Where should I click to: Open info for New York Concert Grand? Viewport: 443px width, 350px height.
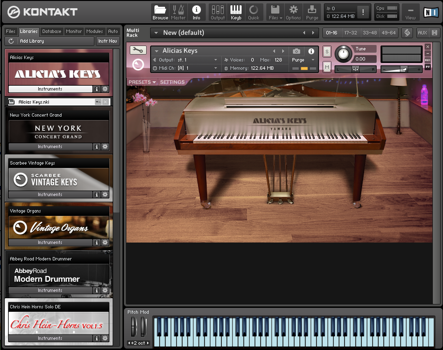97,147
